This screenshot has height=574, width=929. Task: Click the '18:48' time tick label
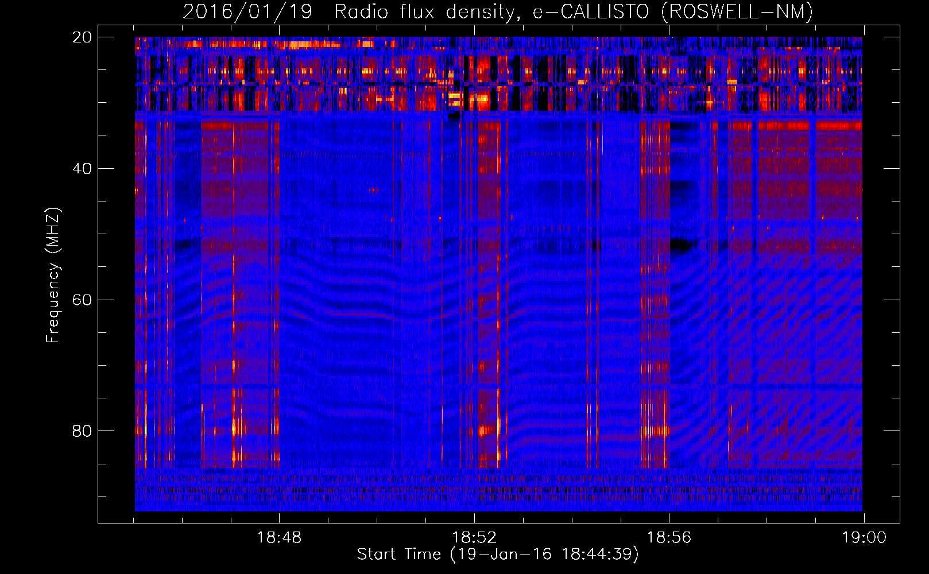click(x=279, y=538)
